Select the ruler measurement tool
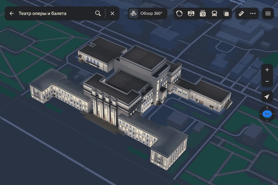Screen dimensions: 278x185 click(241, 13)
